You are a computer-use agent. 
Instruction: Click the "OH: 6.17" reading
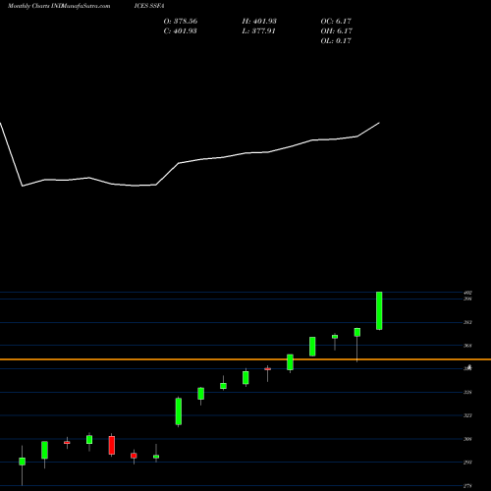(337, 31)
